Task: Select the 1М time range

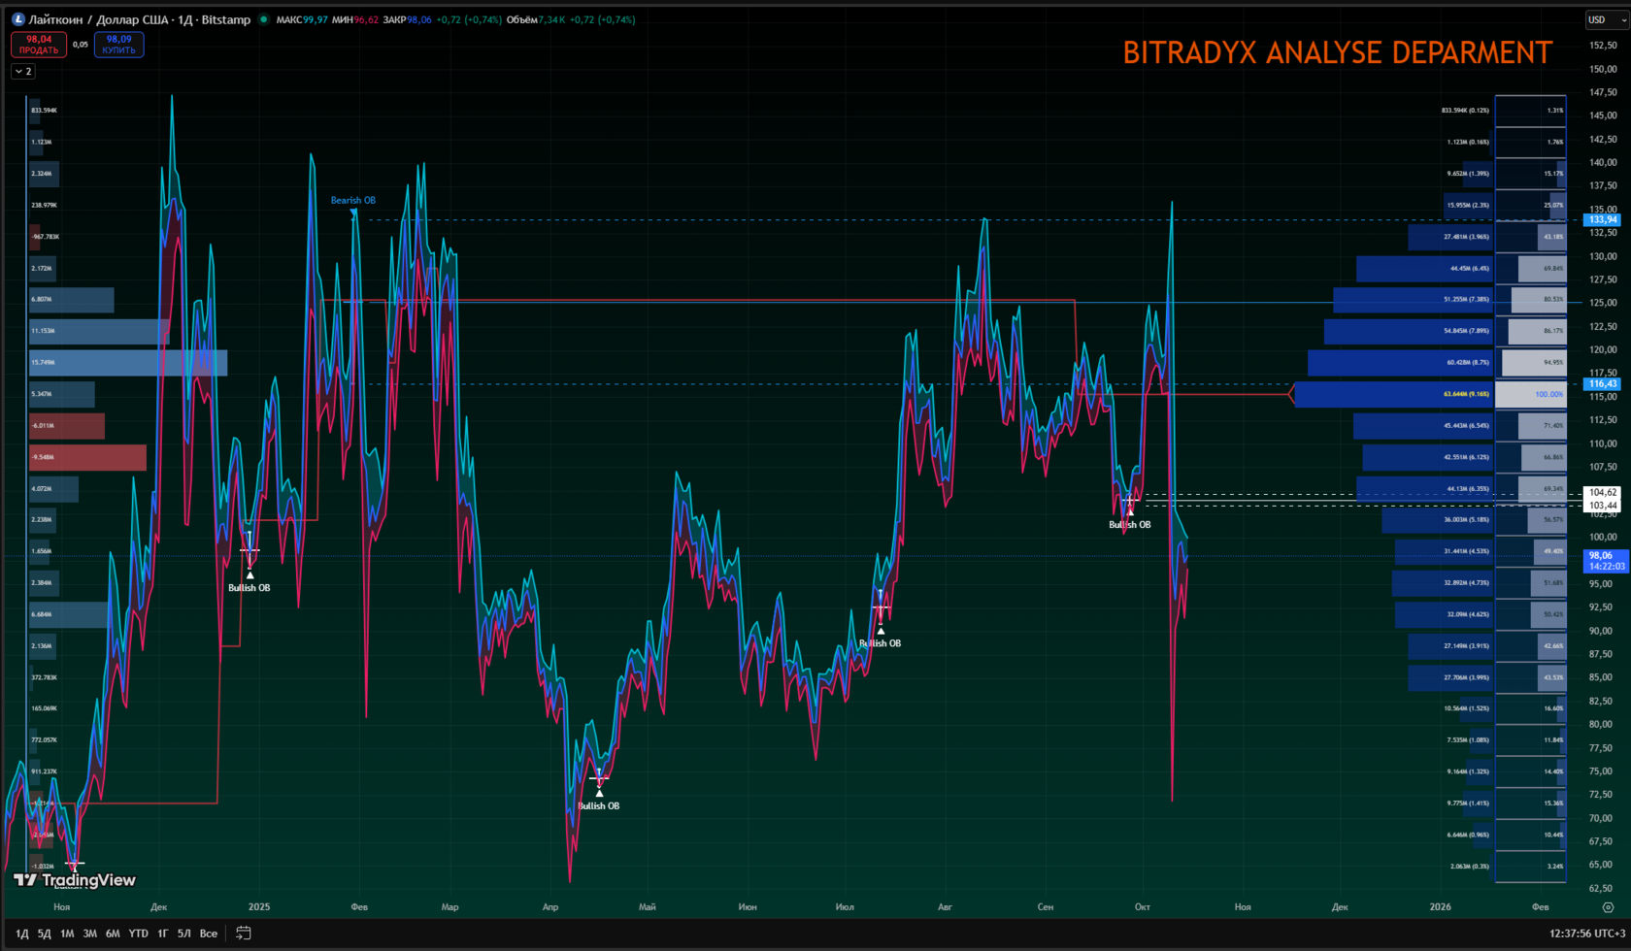Action: pyautogui.click(x=67, y=934)
